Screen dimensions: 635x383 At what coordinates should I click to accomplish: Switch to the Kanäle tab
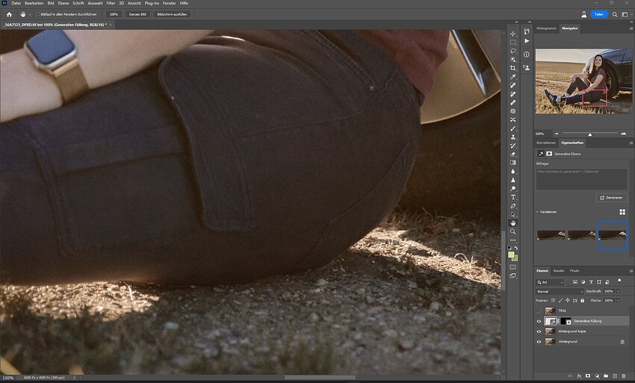point(558,270)
